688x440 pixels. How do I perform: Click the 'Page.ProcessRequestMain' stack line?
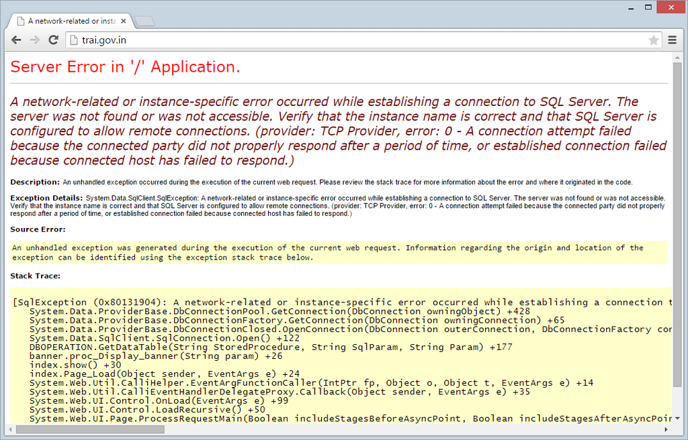[x=351, y=419]
